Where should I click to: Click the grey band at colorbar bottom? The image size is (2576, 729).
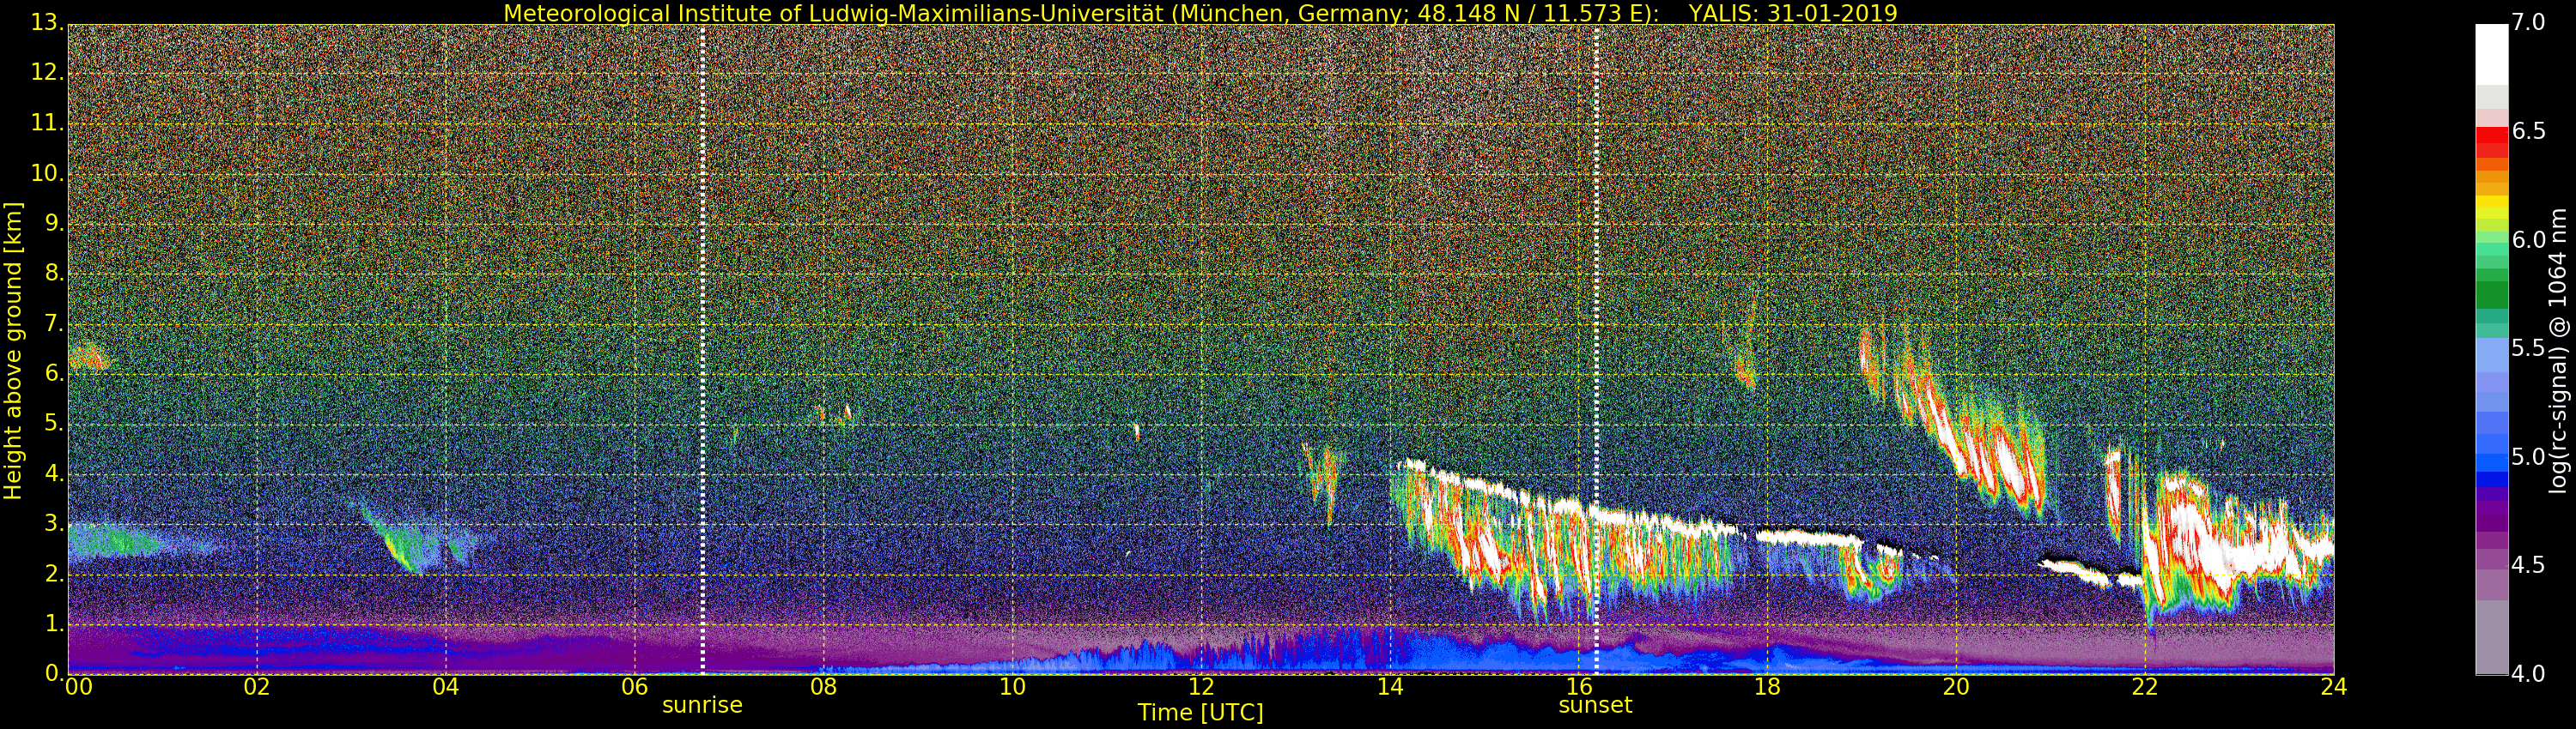click(x=2491, y=639)
